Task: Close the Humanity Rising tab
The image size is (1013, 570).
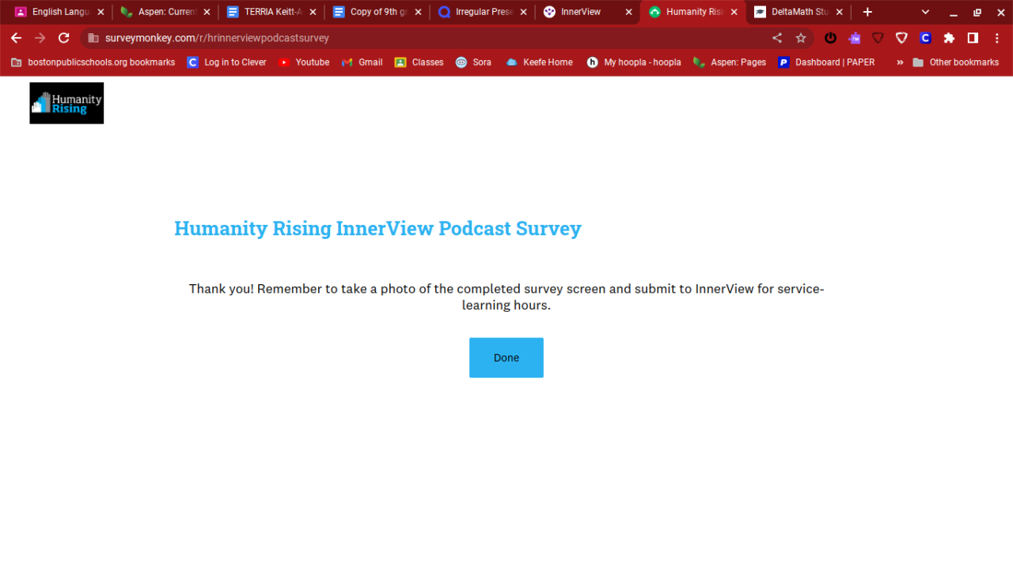Action: [734, 12]
